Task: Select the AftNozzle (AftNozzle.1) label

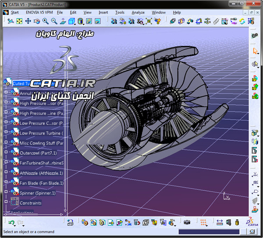Action: [41, 173]
